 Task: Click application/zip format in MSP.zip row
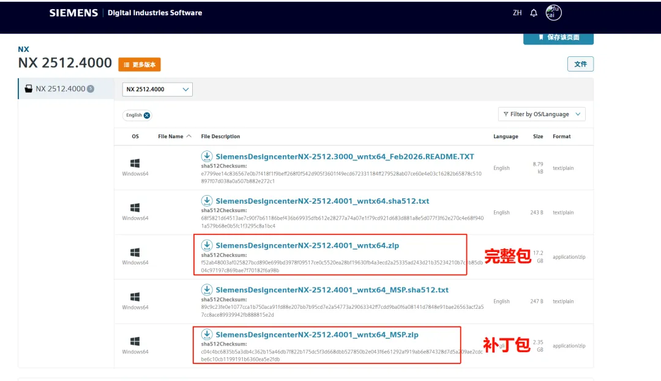coord(569,346)
